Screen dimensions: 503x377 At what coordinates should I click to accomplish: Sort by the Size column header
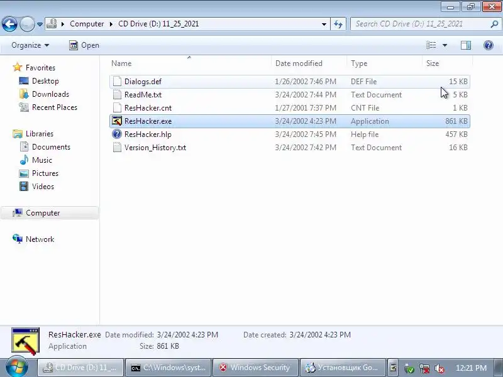point(447,63)
